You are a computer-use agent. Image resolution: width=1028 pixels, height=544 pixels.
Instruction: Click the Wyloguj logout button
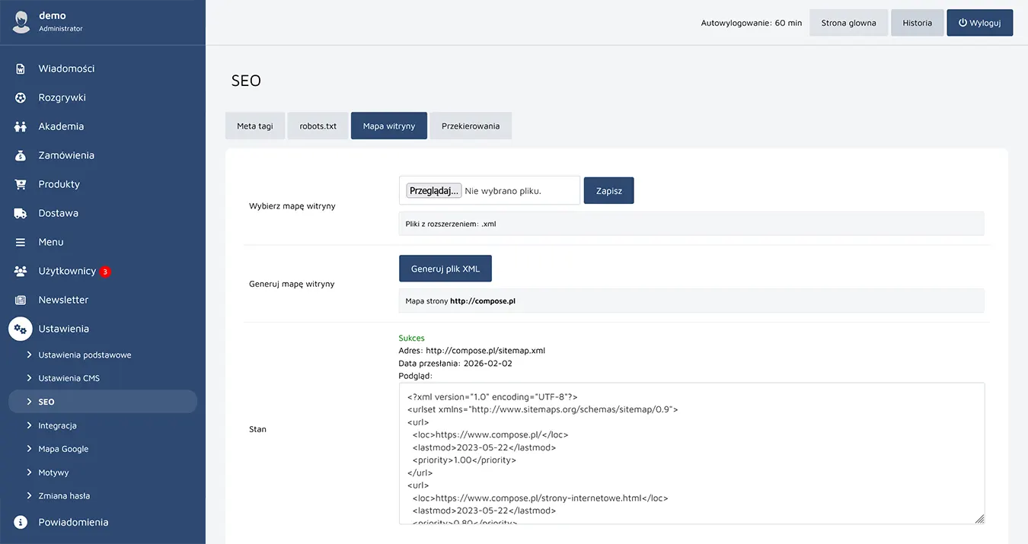point(979,23)
